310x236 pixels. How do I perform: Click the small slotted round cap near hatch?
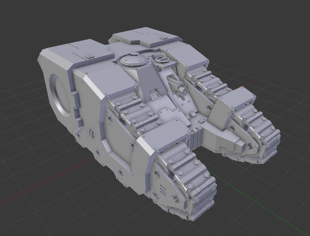162,59
